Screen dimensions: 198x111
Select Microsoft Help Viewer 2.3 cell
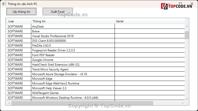click(x=73, y=88)
